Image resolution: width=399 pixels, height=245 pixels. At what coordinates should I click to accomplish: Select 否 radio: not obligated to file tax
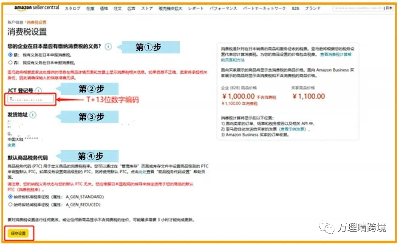point(11,62)
